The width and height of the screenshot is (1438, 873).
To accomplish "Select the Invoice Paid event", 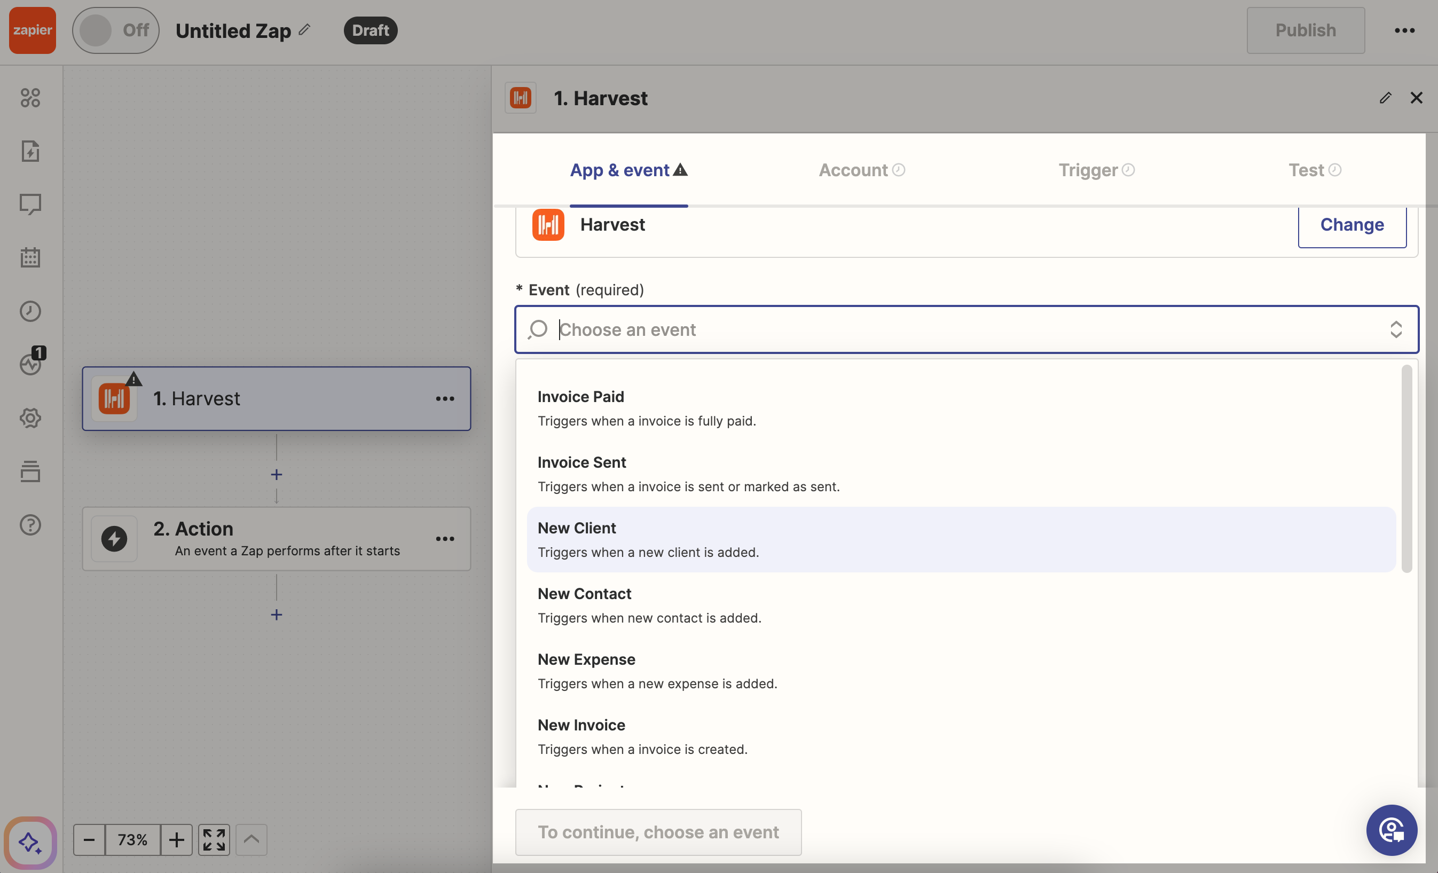I will tap(961, 408).
